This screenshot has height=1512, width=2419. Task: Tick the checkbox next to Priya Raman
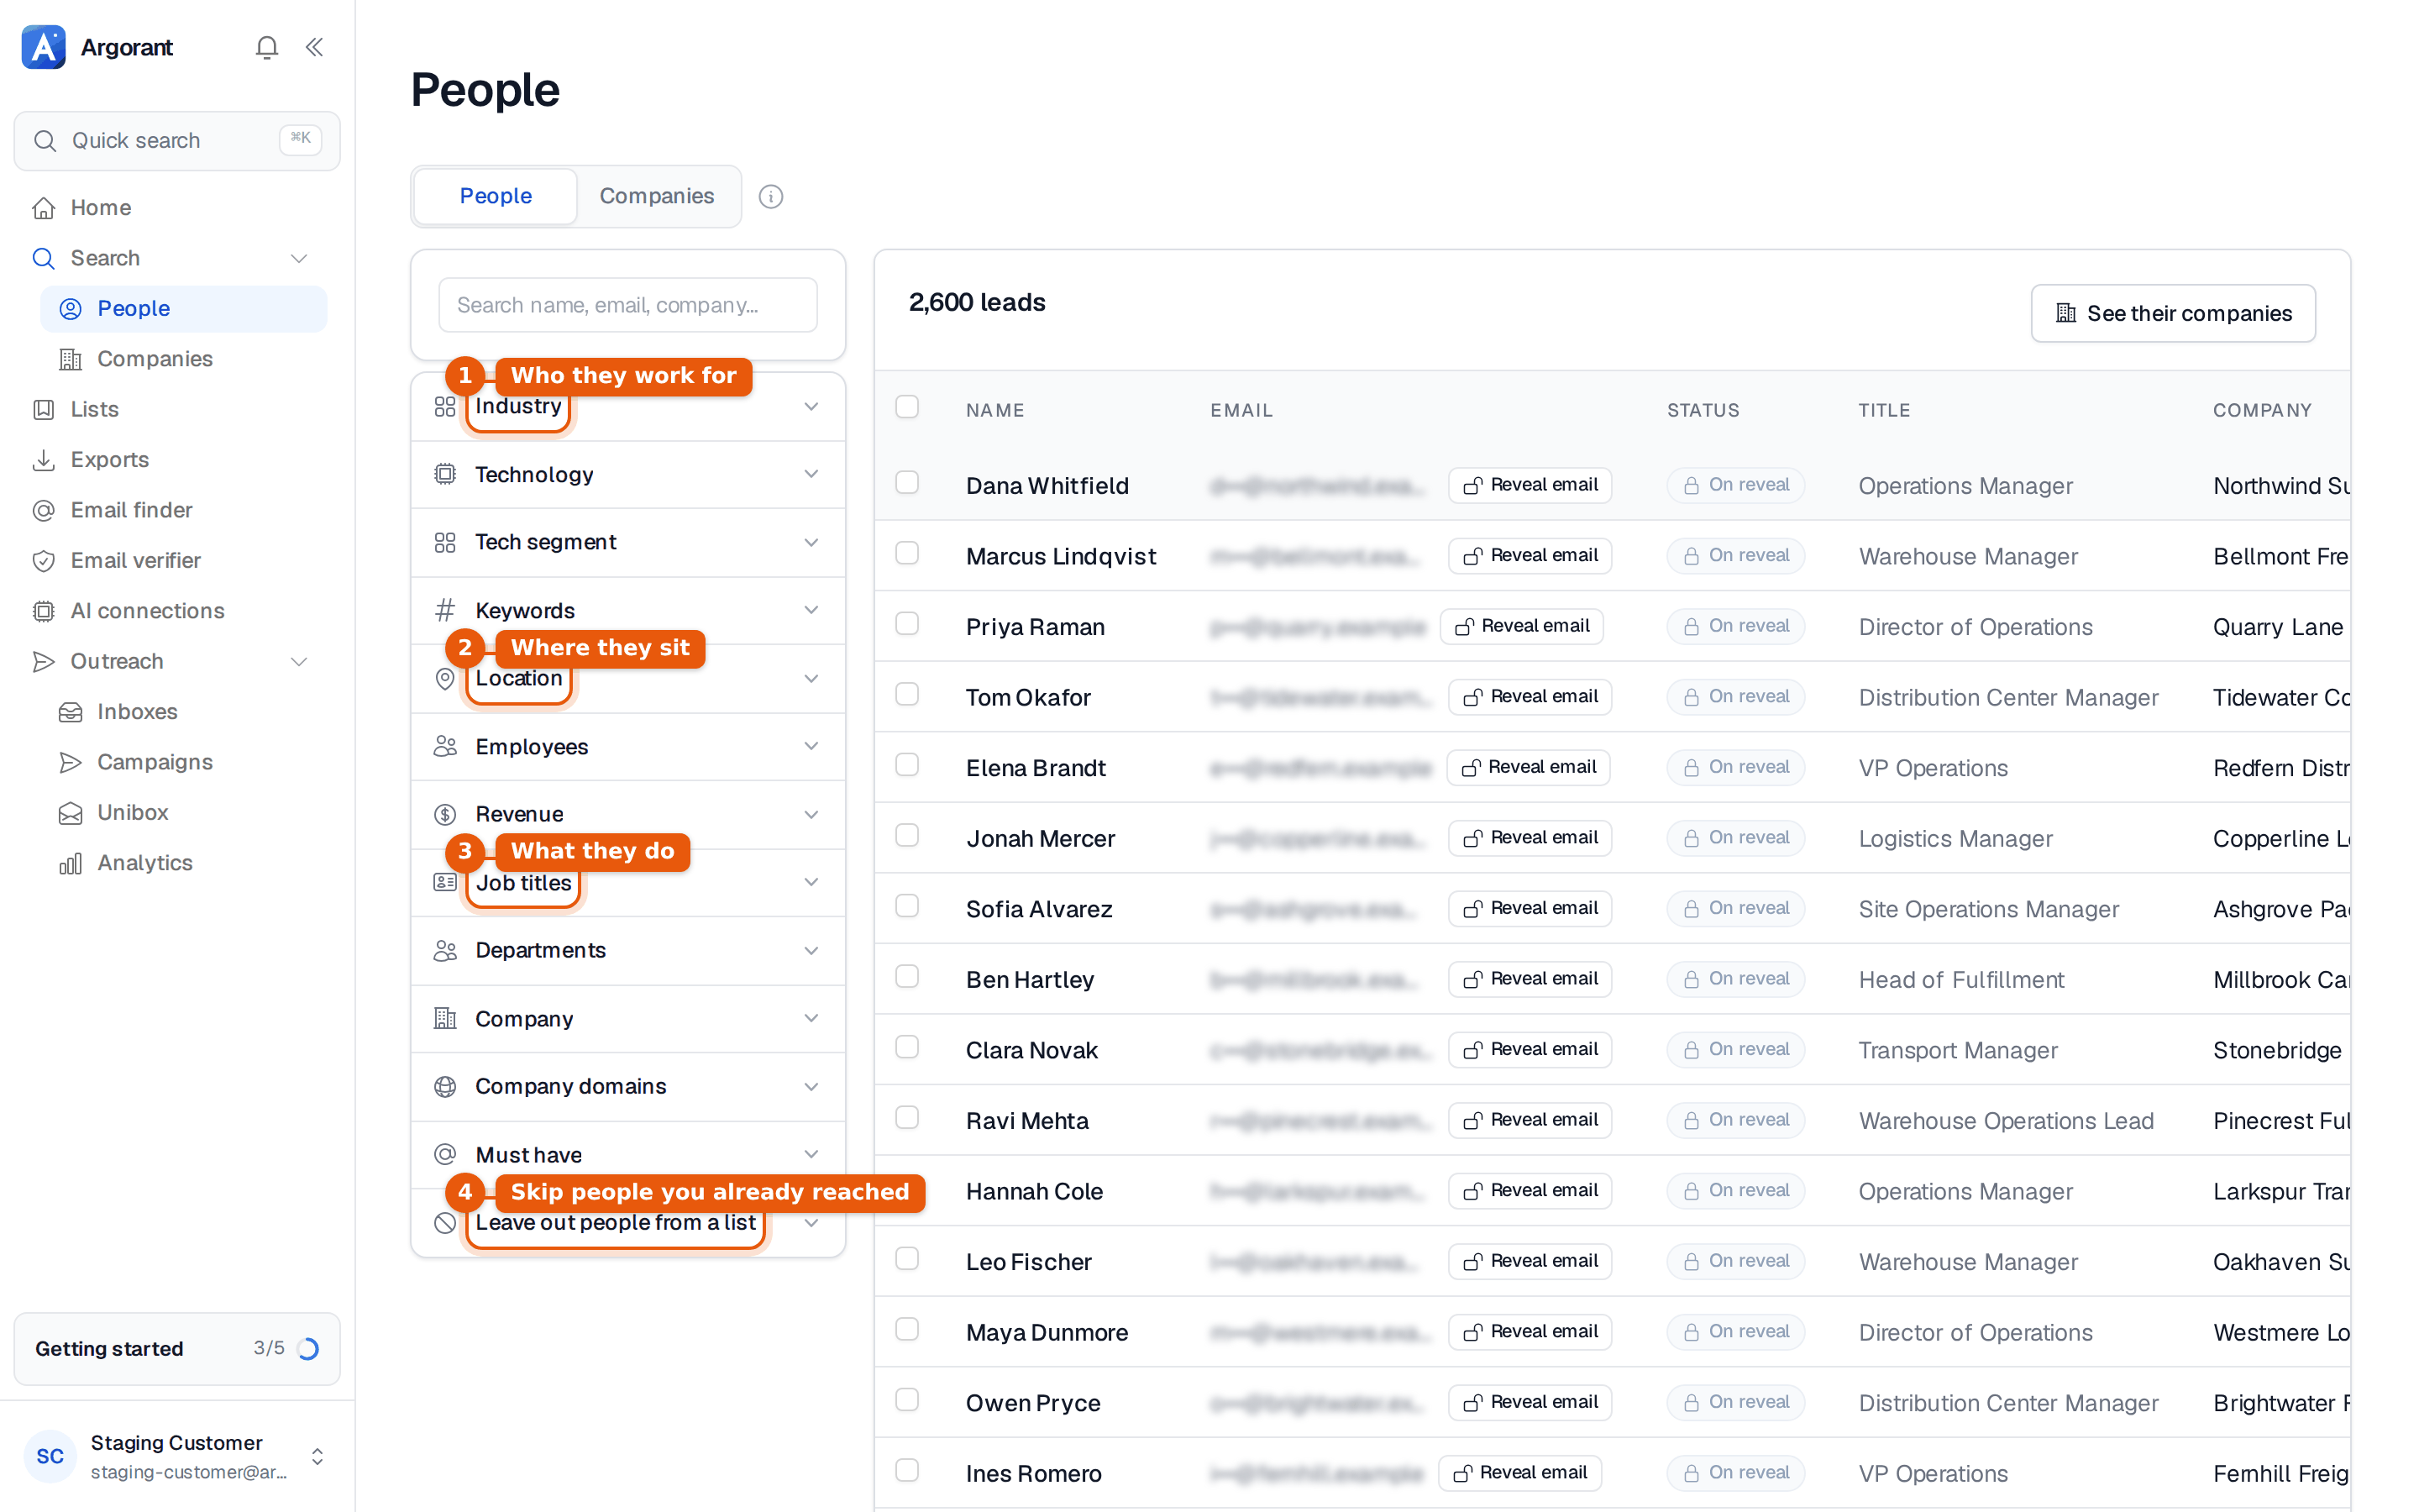click(x=906, y=624)
